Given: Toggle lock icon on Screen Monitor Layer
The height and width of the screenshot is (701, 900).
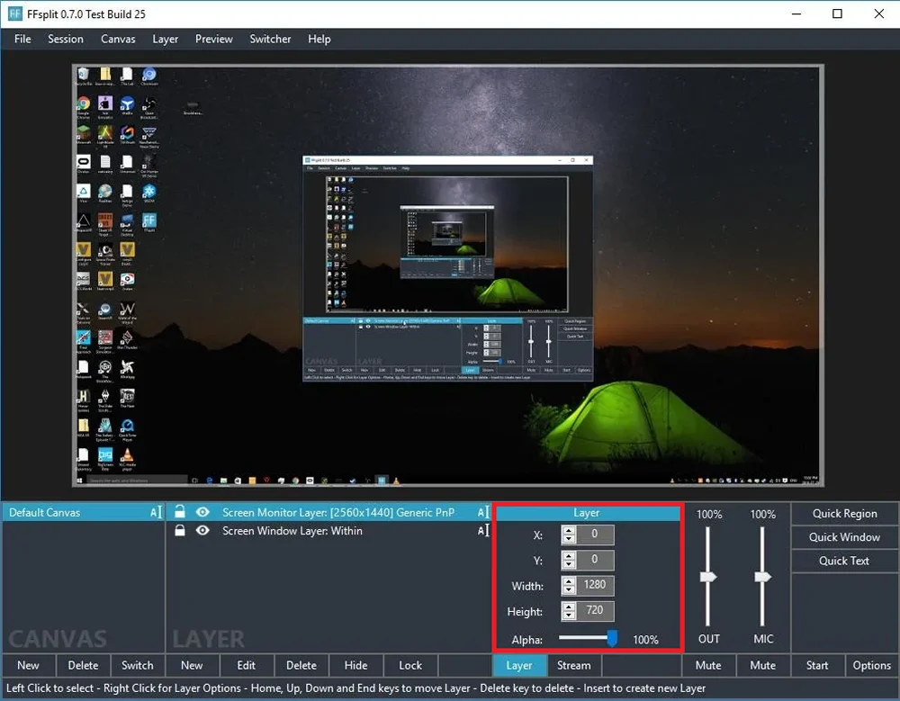Looking at the screenshot, I should pos(180,512).
